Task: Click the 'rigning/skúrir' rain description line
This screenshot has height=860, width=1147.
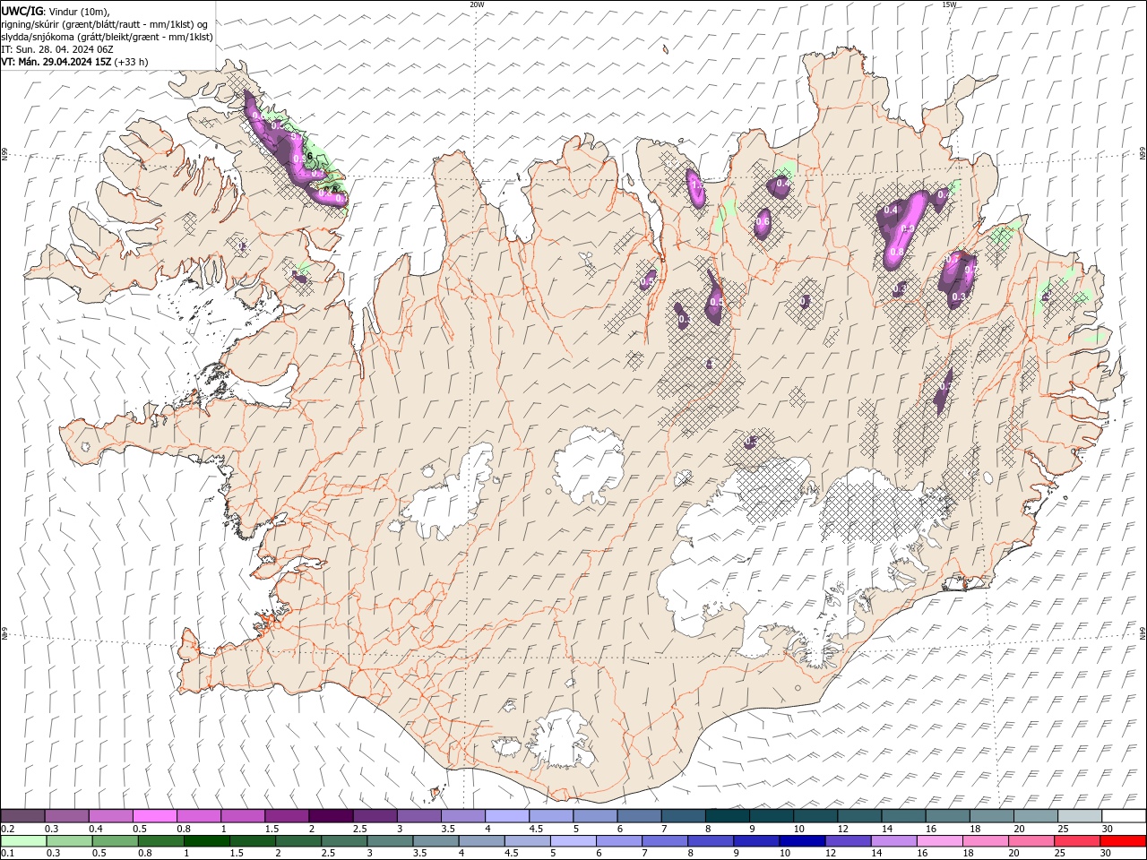Action: 104,23
